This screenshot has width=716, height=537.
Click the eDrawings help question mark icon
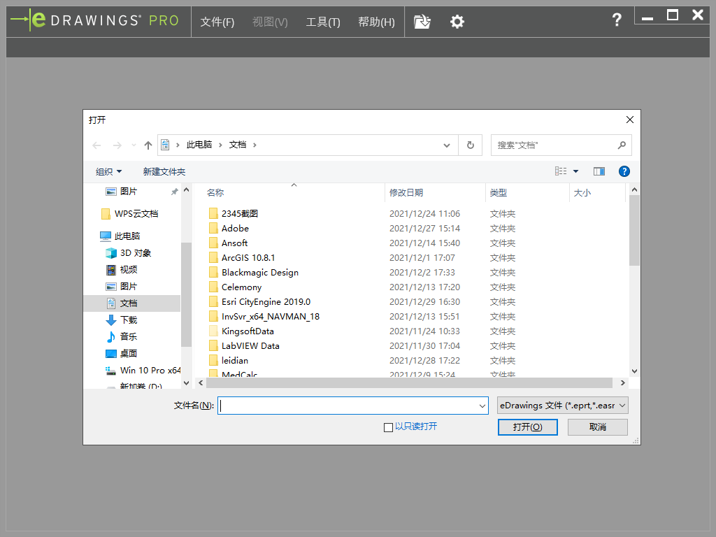pos(617,20)
